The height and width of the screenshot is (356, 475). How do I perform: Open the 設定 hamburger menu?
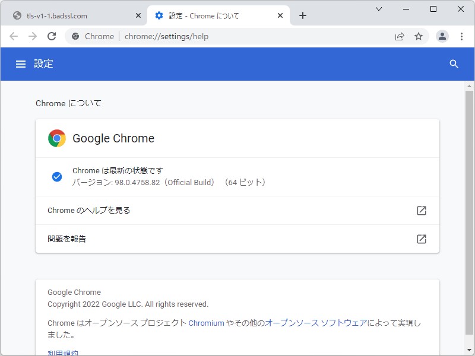click(21, 63)
